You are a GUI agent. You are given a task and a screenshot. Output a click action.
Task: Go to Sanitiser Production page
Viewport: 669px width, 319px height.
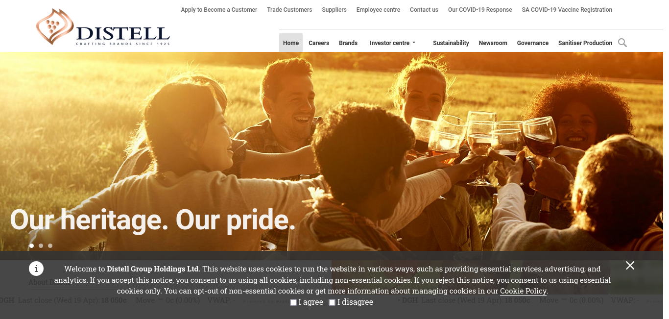[x=585, y=43]
